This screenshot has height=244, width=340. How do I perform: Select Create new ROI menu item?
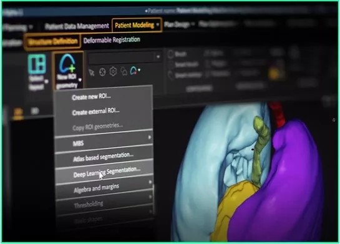(92, 97)
